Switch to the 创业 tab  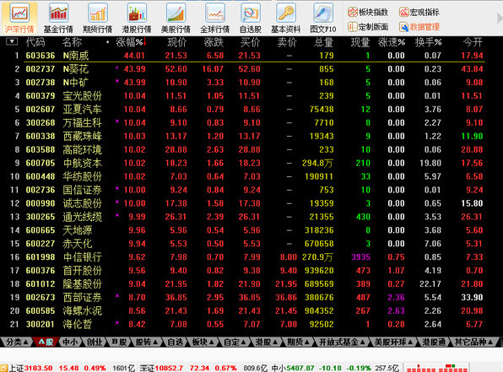pos(95,342)
